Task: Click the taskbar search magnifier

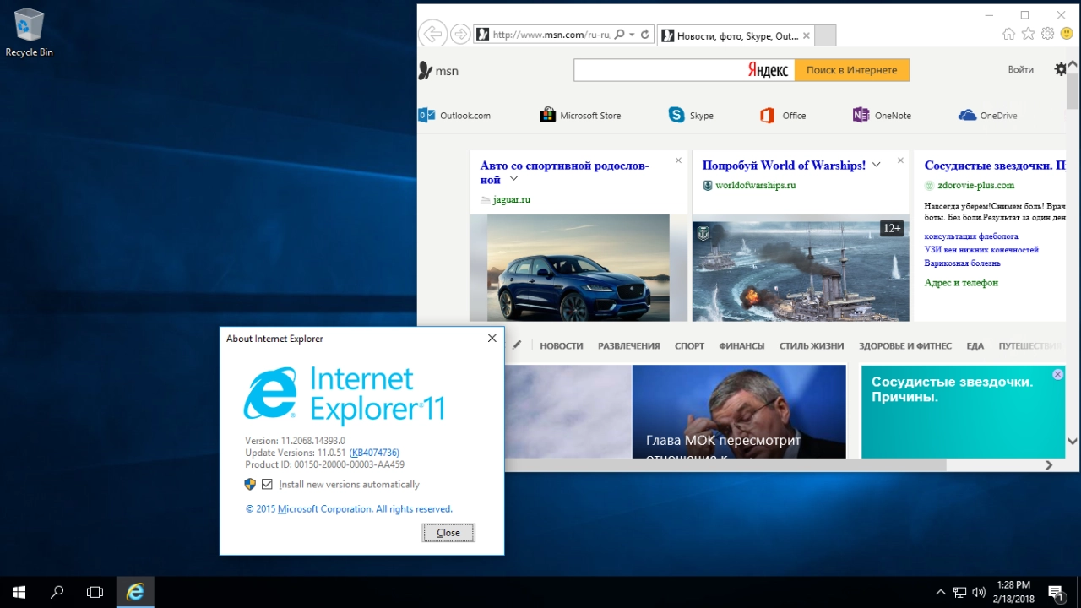Action: pos(57,592)
